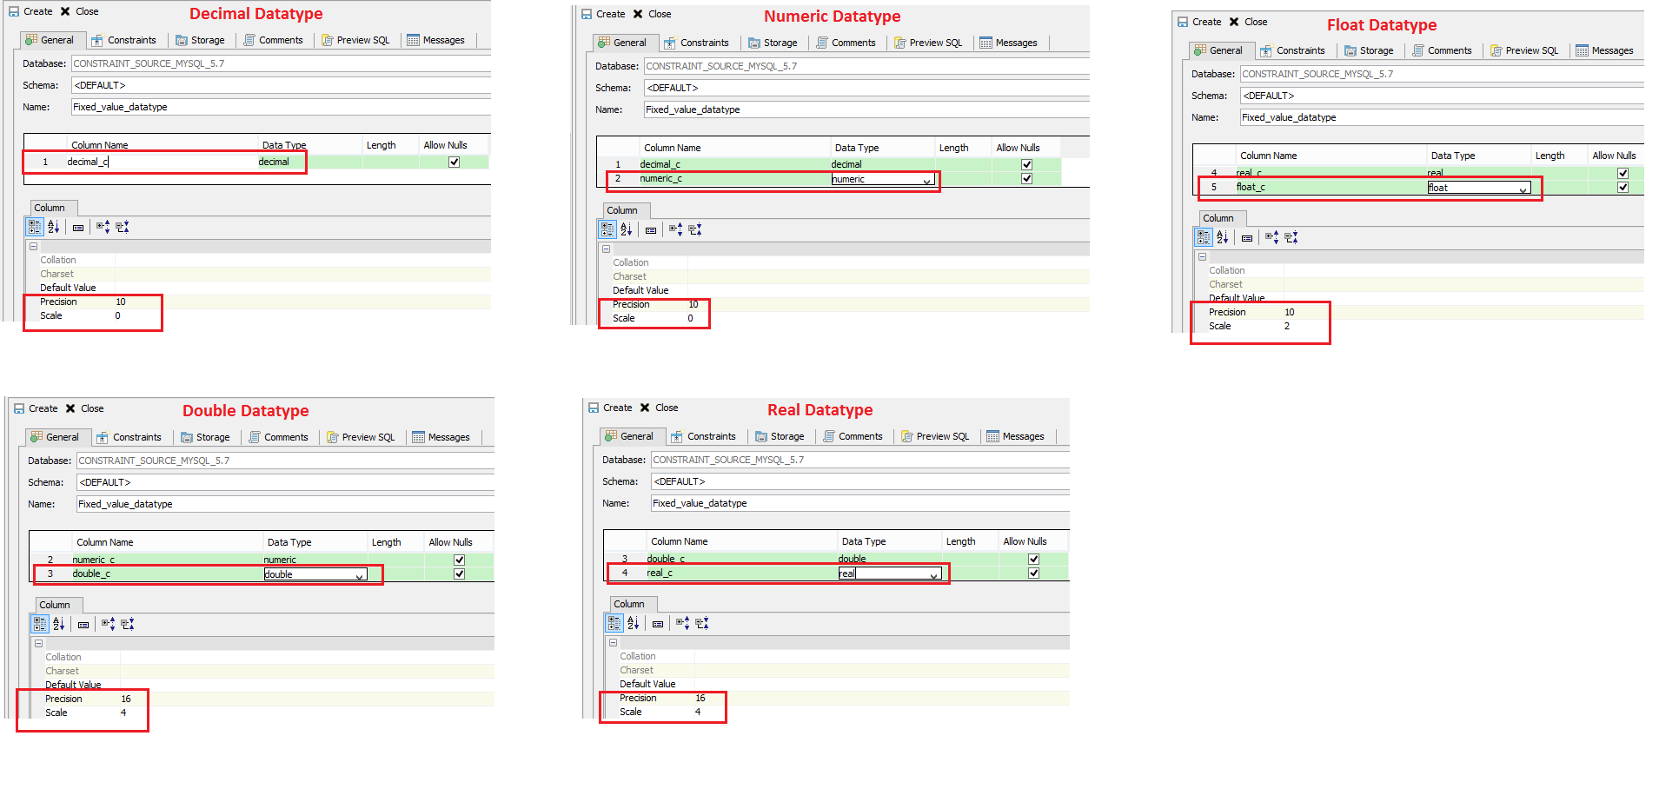The height and width of the screenshot is (789, 1679).
Task: Click remove column icon in Double Datatype panel
Action: point(128,624)
